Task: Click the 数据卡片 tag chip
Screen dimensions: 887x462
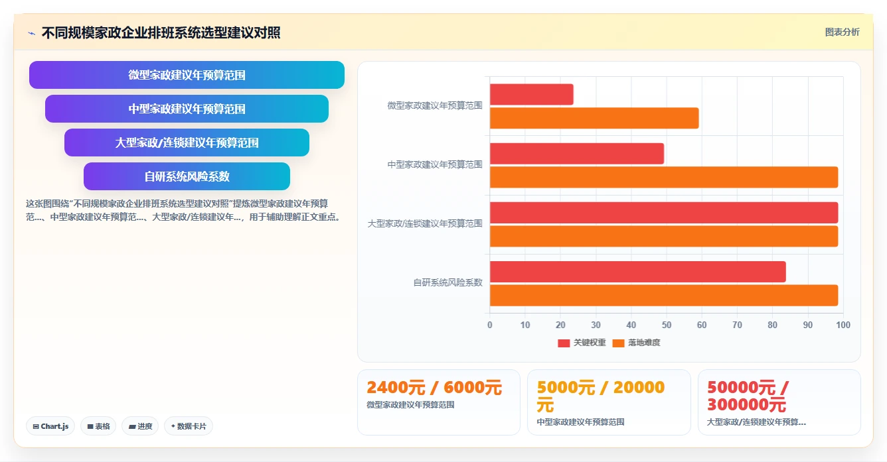Action: [x=189, y=426]
